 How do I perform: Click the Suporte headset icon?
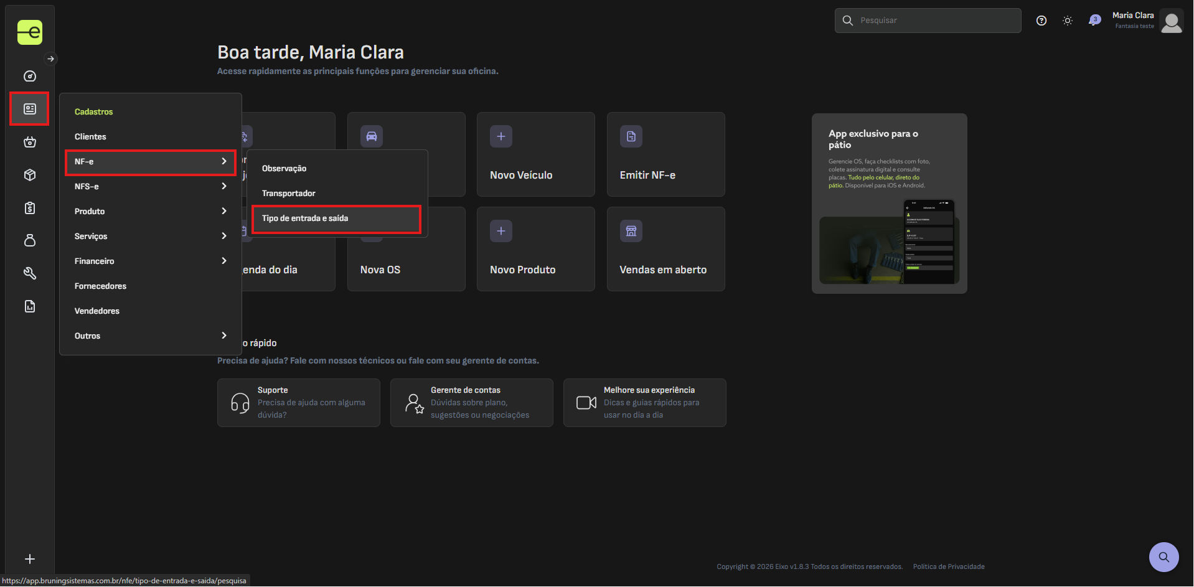pos(240,403)
